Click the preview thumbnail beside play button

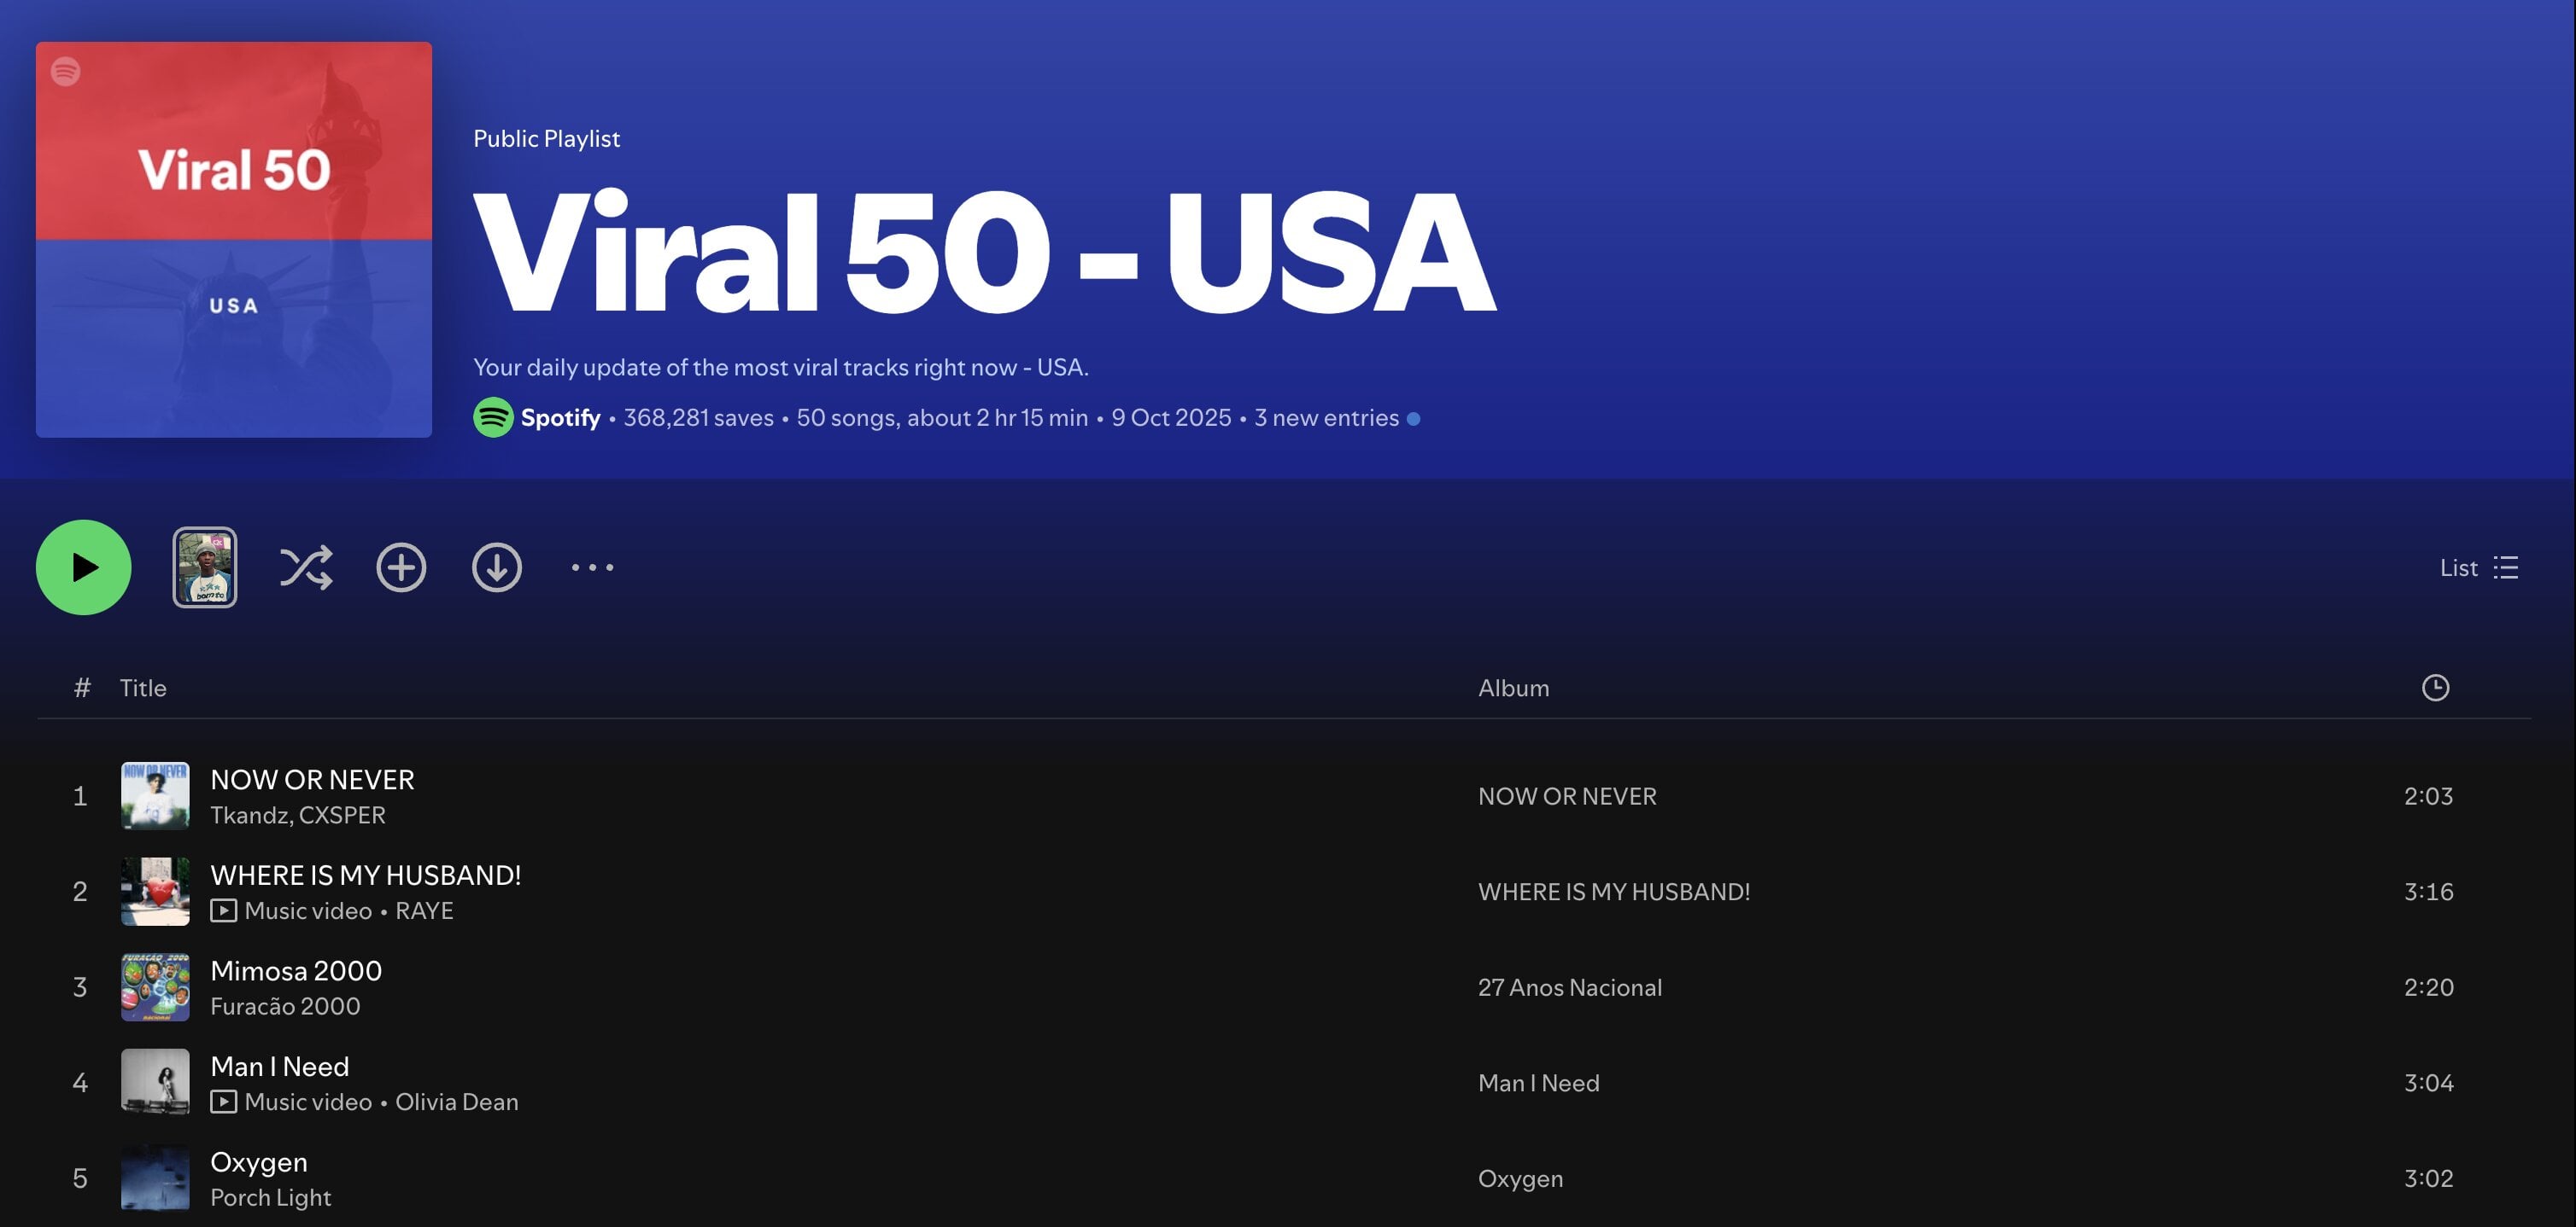(205, 567)
